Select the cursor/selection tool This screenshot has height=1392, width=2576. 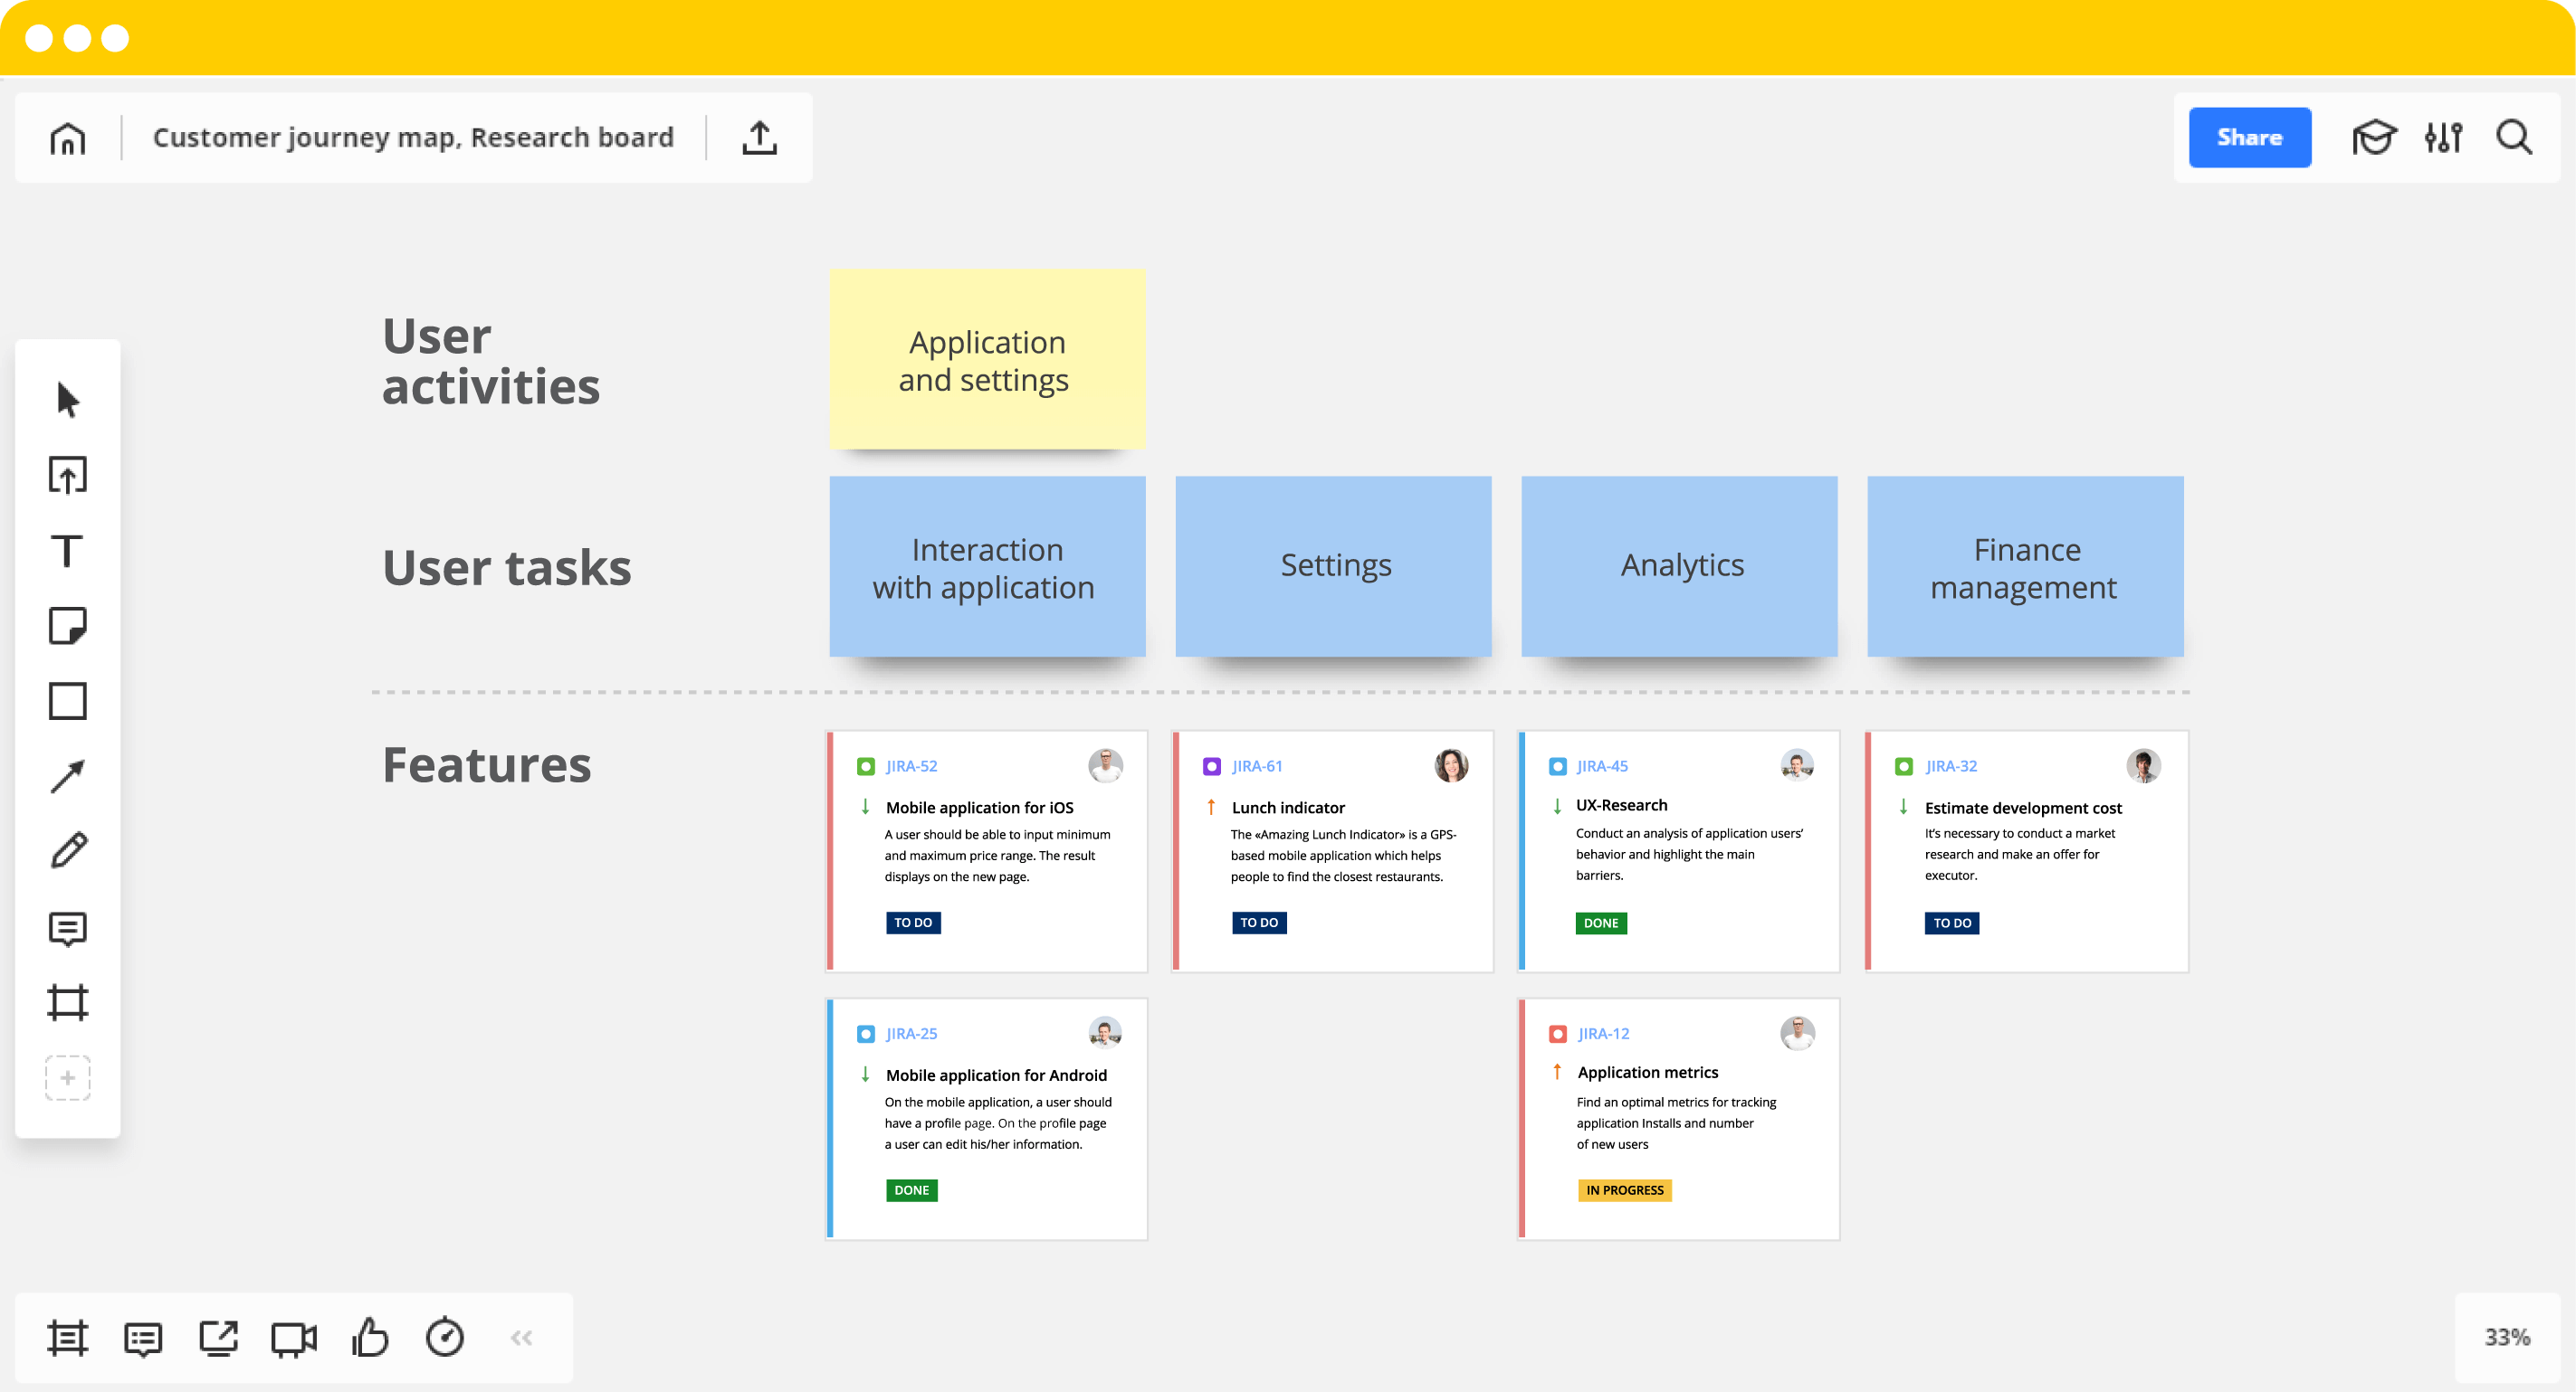click(x=69, y=400)
